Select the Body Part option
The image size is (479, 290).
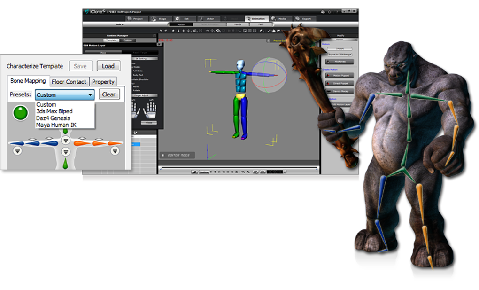pyautogui.click(x=138, y=75)
